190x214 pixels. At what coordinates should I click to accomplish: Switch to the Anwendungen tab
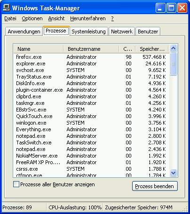(24, 32)
